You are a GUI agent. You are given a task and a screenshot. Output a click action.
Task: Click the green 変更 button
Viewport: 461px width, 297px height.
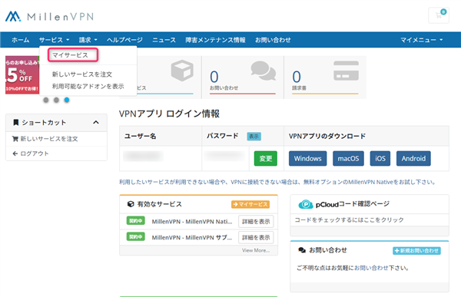click(266, 158)
